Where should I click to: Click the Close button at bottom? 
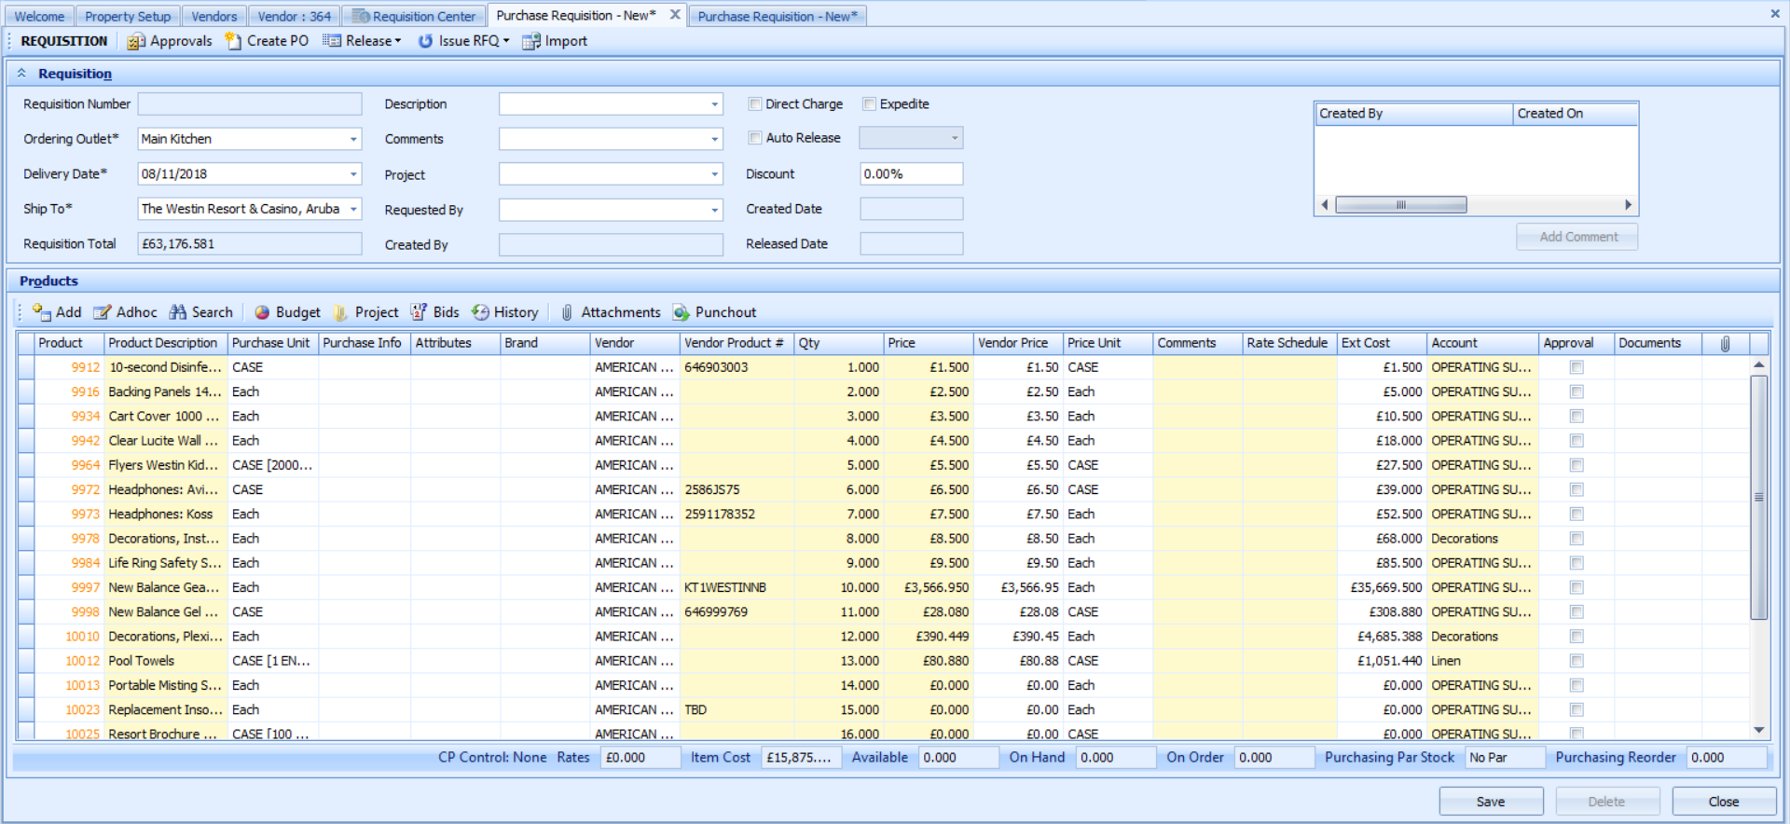point(1723,802)
